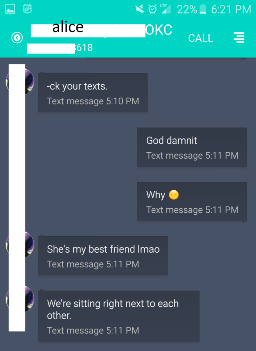Tap the muted sound status icon
Image resolution: width=256 pixels, height=351 pixels.
pos(140,9)
